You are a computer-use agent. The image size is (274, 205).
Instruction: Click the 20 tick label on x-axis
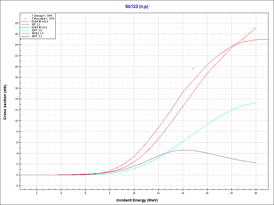click(256, 193)
